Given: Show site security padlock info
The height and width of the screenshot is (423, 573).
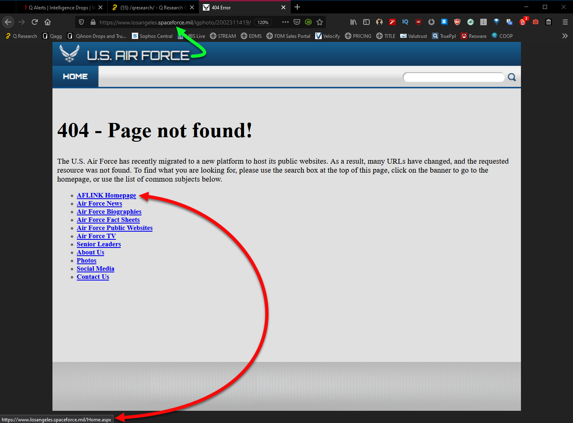Looking at the screenshot, I should point(93,22).
